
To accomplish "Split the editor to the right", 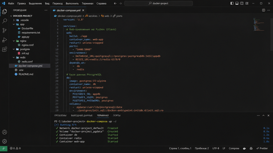I will point(264,10).
